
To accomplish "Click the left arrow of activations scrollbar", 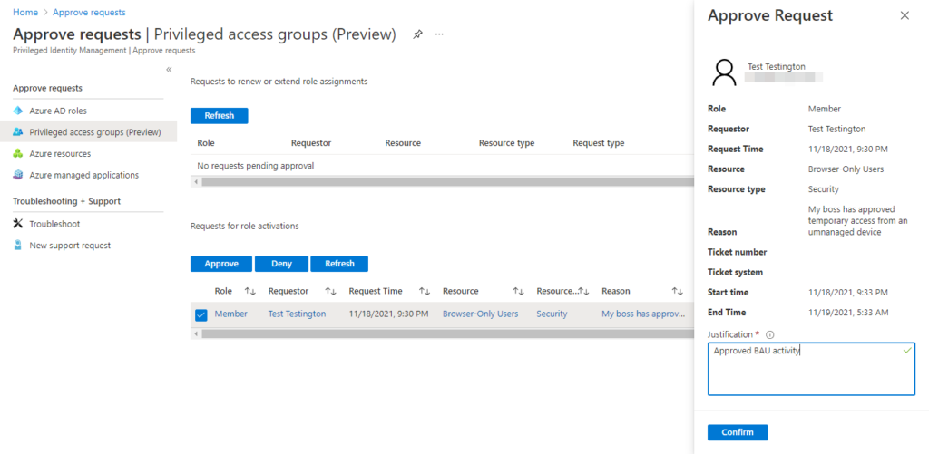I will pos(194,333).
